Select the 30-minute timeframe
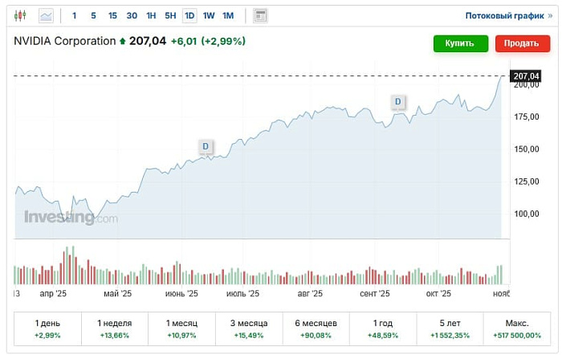 pyautogui.click(x=132, y=15)
